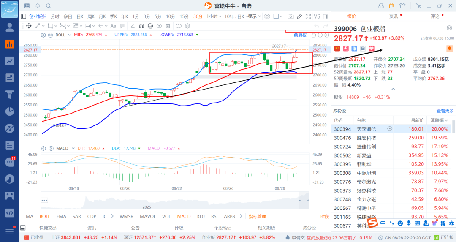Remove the MACD indicator with its X
This screenshot has width=456, height=242.
tap(51, 148)
